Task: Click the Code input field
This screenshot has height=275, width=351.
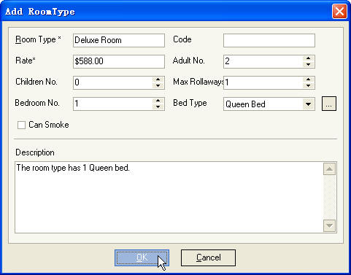Action: (x=269, y=40)
